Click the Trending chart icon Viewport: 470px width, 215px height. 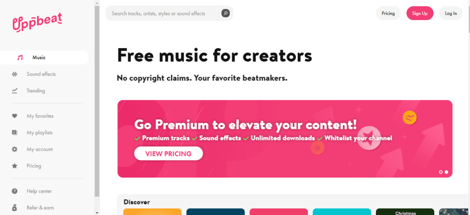[x=14, y=91]
